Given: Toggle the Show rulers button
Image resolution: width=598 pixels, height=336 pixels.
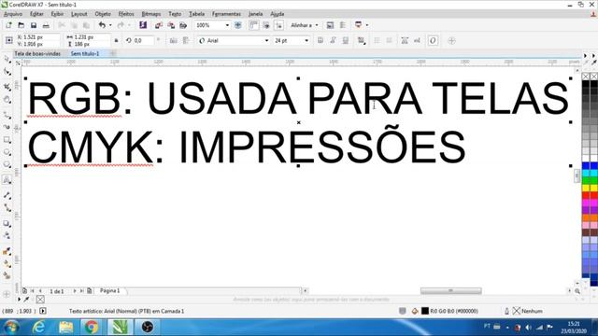Looking at the screenshot, I should click(254, 25).
